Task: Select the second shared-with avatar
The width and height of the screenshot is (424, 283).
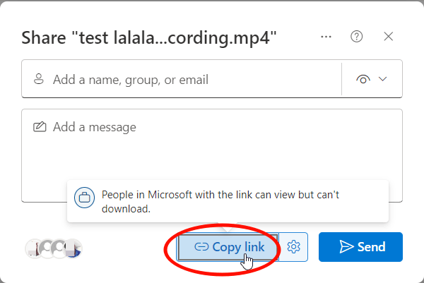Action: click(46, 248)
